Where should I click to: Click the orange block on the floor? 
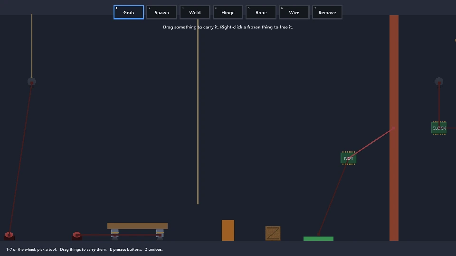point(228,230)
